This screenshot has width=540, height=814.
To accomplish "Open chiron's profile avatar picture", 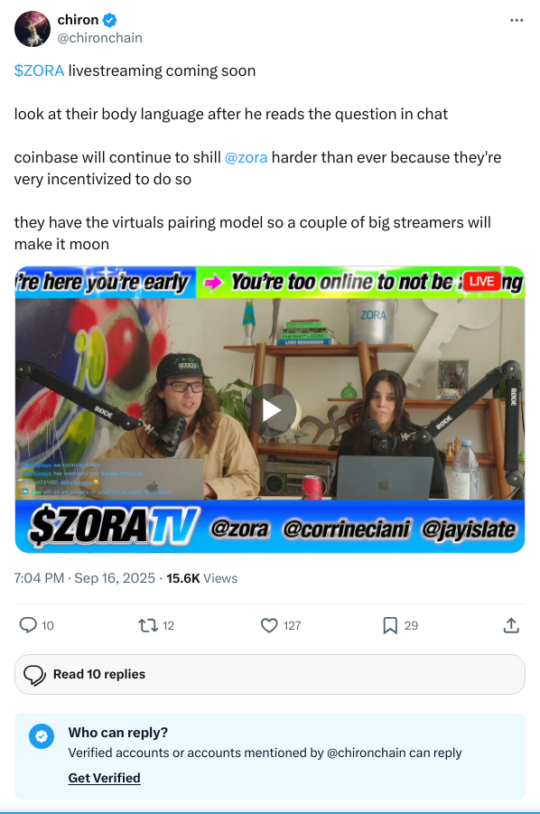I will 33,29.
